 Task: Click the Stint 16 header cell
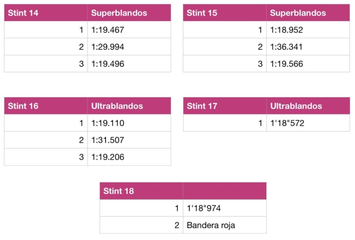(x=45, y=106)
